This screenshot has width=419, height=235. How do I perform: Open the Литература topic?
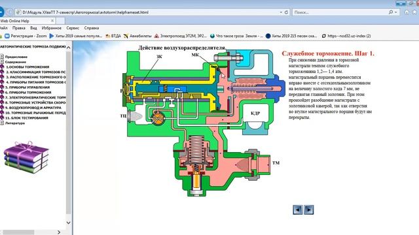pyautogui.click(x=15, y=123)
